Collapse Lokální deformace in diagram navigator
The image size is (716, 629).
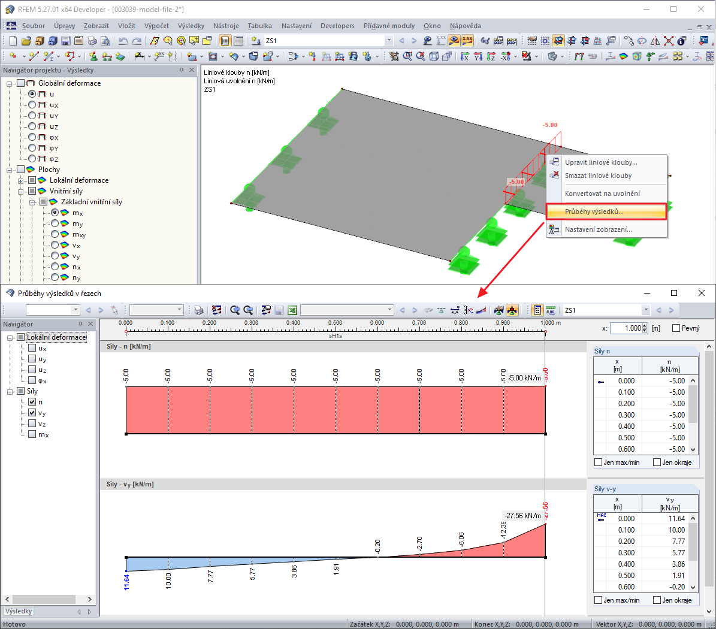tap(10, 338)
